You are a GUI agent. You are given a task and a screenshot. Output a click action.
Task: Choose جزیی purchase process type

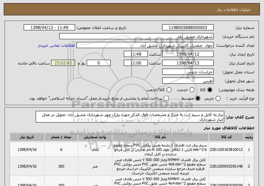click(218, 98)
